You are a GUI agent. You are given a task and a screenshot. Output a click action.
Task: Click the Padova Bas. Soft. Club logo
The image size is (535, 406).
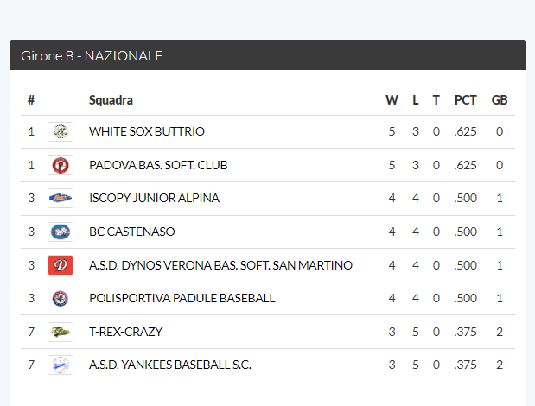(61, 165)
